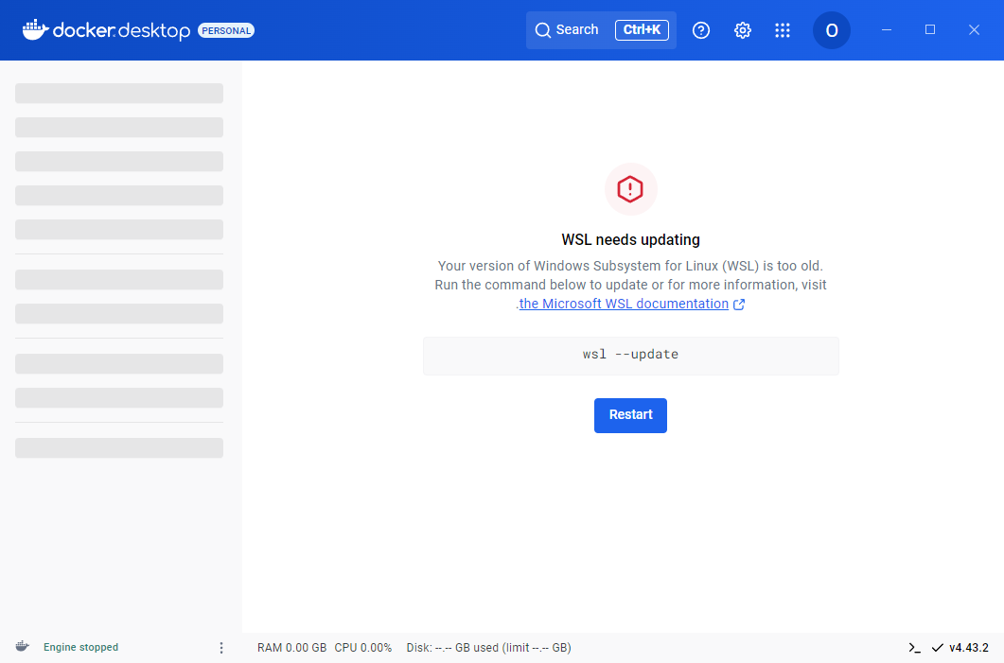Click the Restart button
This screenshot has width=1004, height=663.
[631, 415]
